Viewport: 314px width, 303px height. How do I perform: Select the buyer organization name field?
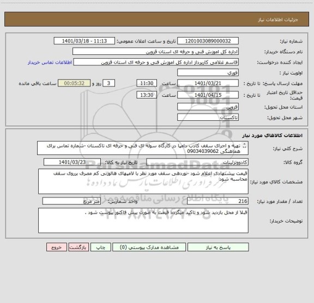point(155,52)
